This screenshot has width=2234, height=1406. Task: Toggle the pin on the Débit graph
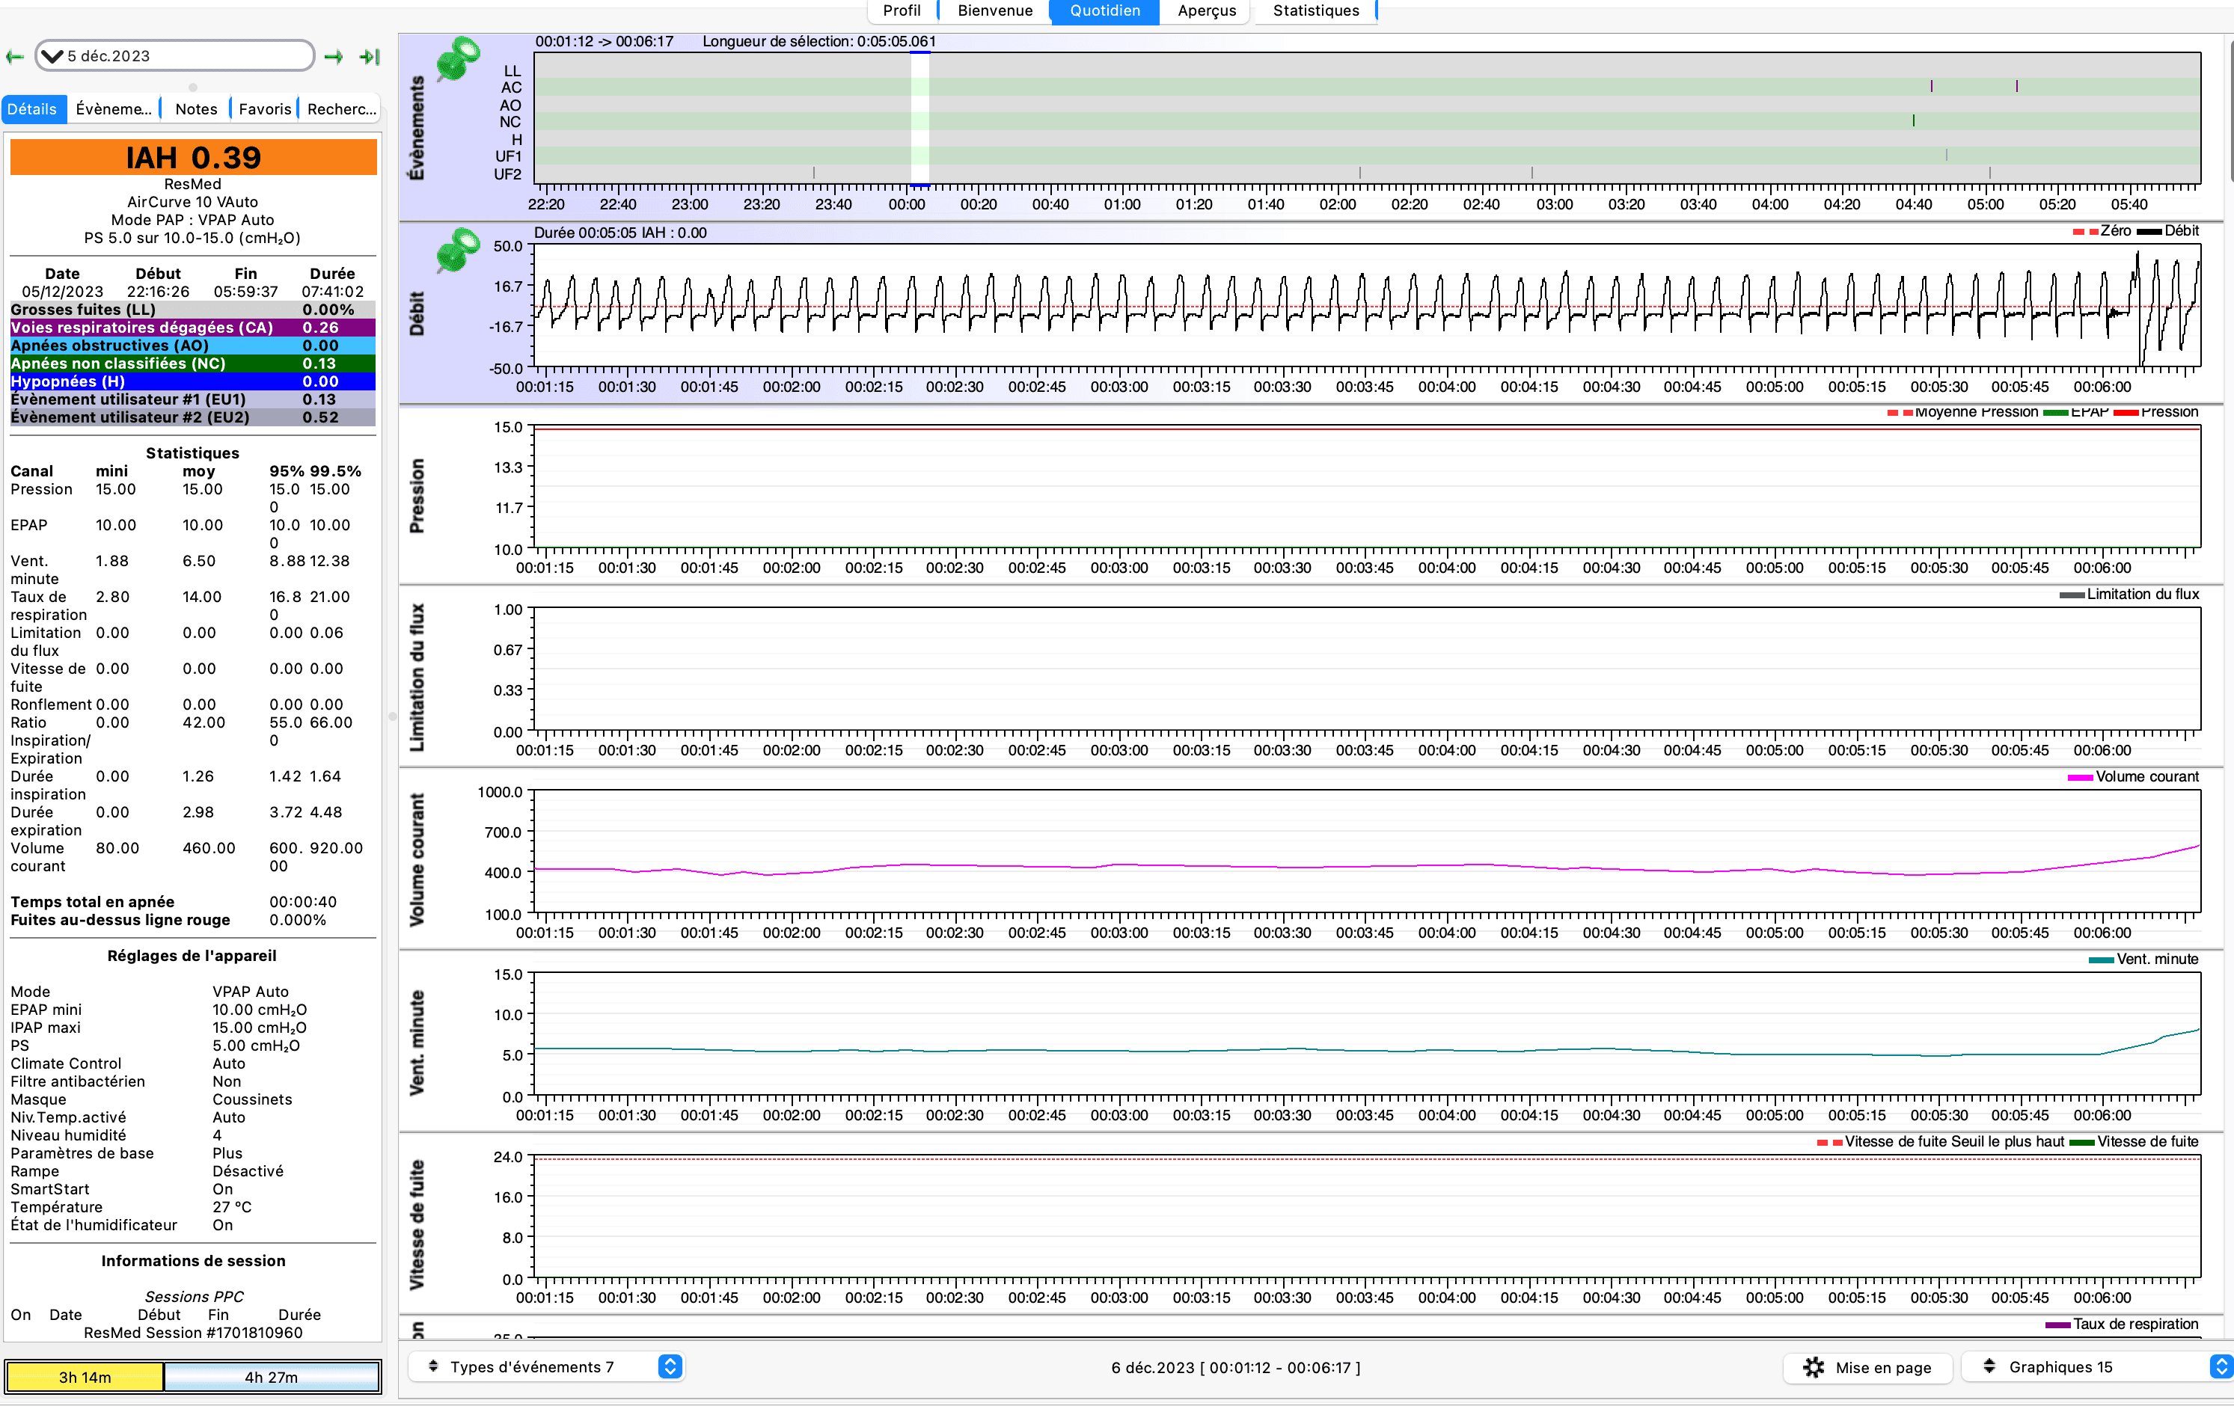(x=457, y=250)
